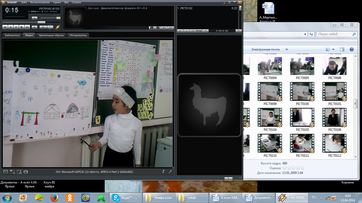Set video to 2x size
Image resolution: width=362 pixels, height=203 pixels.
19,172
